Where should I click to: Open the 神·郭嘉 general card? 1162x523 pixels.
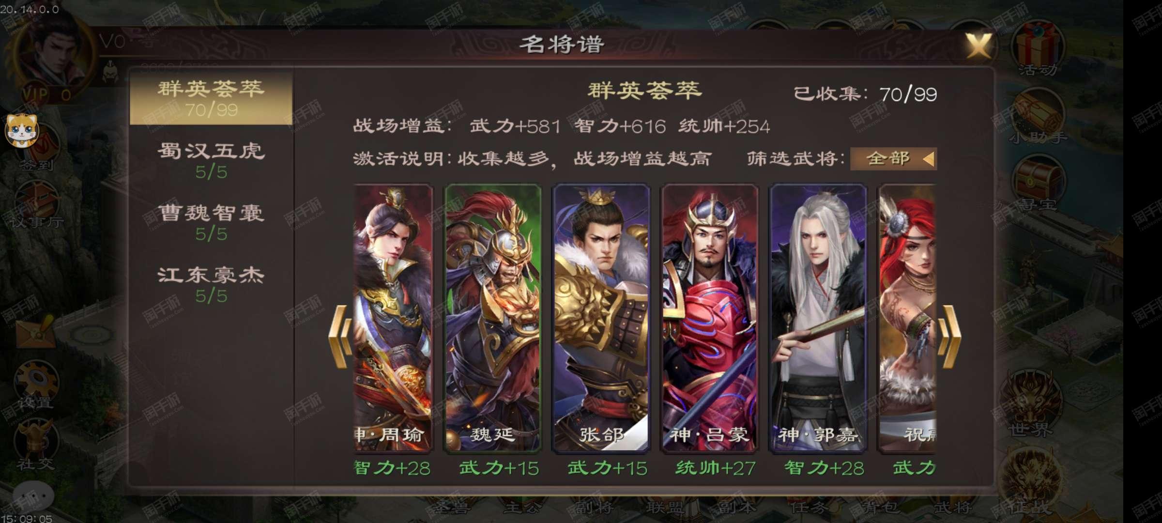tap(818, 318)
